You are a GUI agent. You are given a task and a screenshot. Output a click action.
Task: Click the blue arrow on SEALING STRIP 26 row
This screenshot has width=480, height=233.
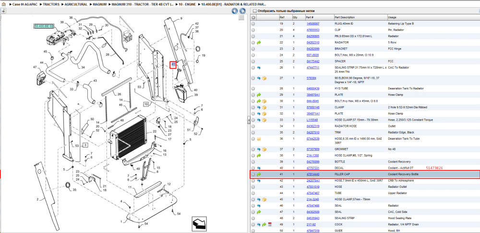point(259,67)
